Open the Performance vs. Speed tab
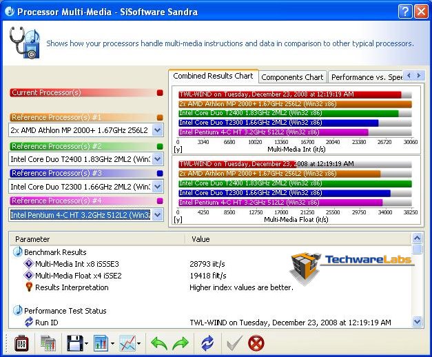The image size is (432, 357). (x=366, y=77)
